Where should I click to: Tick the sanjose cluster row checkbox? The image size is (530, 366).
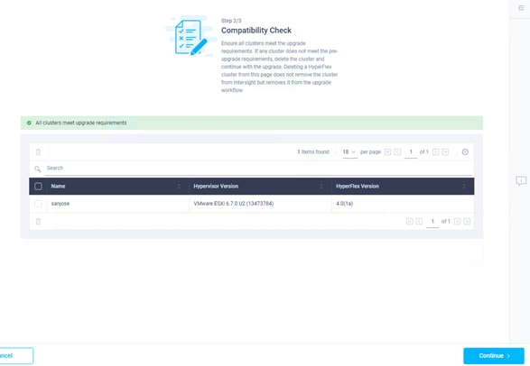coord(38,204)
